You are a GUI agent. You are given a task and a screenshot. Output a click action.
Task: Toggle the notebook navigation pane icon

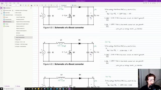tap(2, 8)
